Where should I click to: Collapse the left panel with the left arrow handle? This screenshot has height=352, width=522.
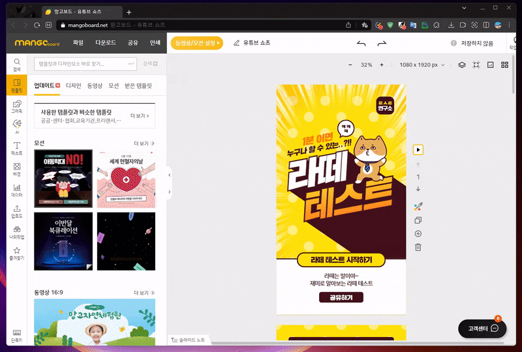tap(170, 175)
